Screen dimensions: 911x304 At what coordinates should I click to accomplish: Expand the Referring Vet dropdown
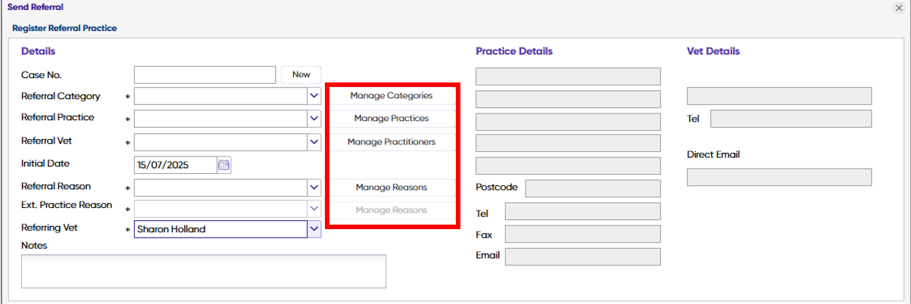click(x=314, y=229)
